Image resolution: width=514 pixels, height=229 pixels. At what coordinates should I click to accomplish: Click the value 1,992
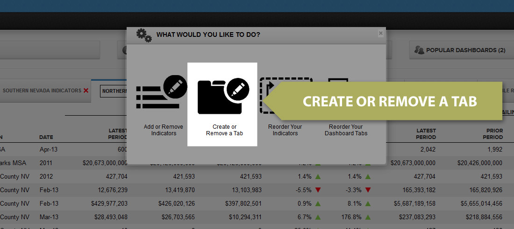[x=495, y=150]
